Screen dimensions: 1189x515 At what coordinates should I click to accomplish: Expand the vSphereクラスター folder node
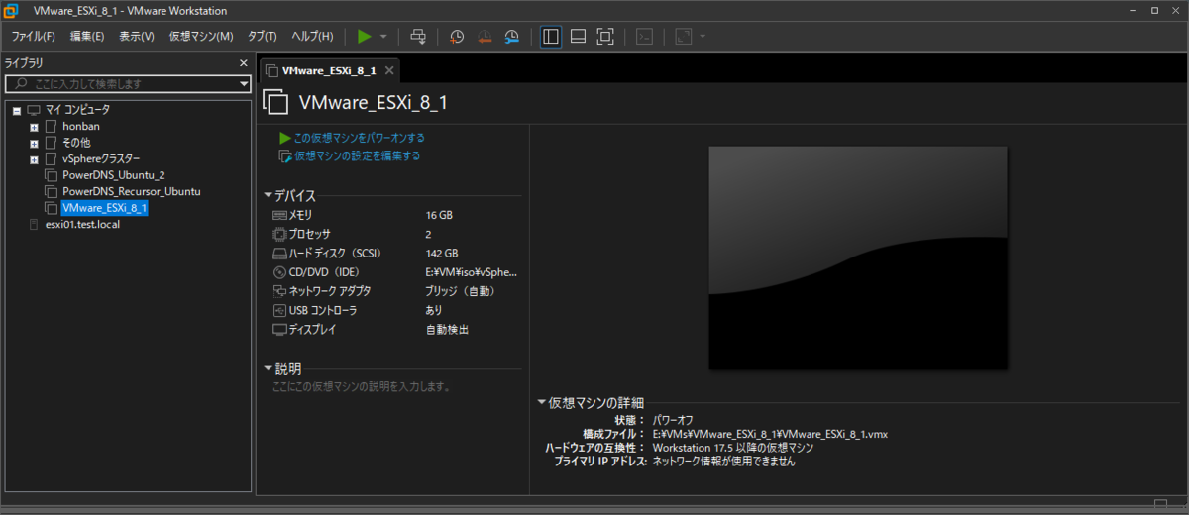35,159
